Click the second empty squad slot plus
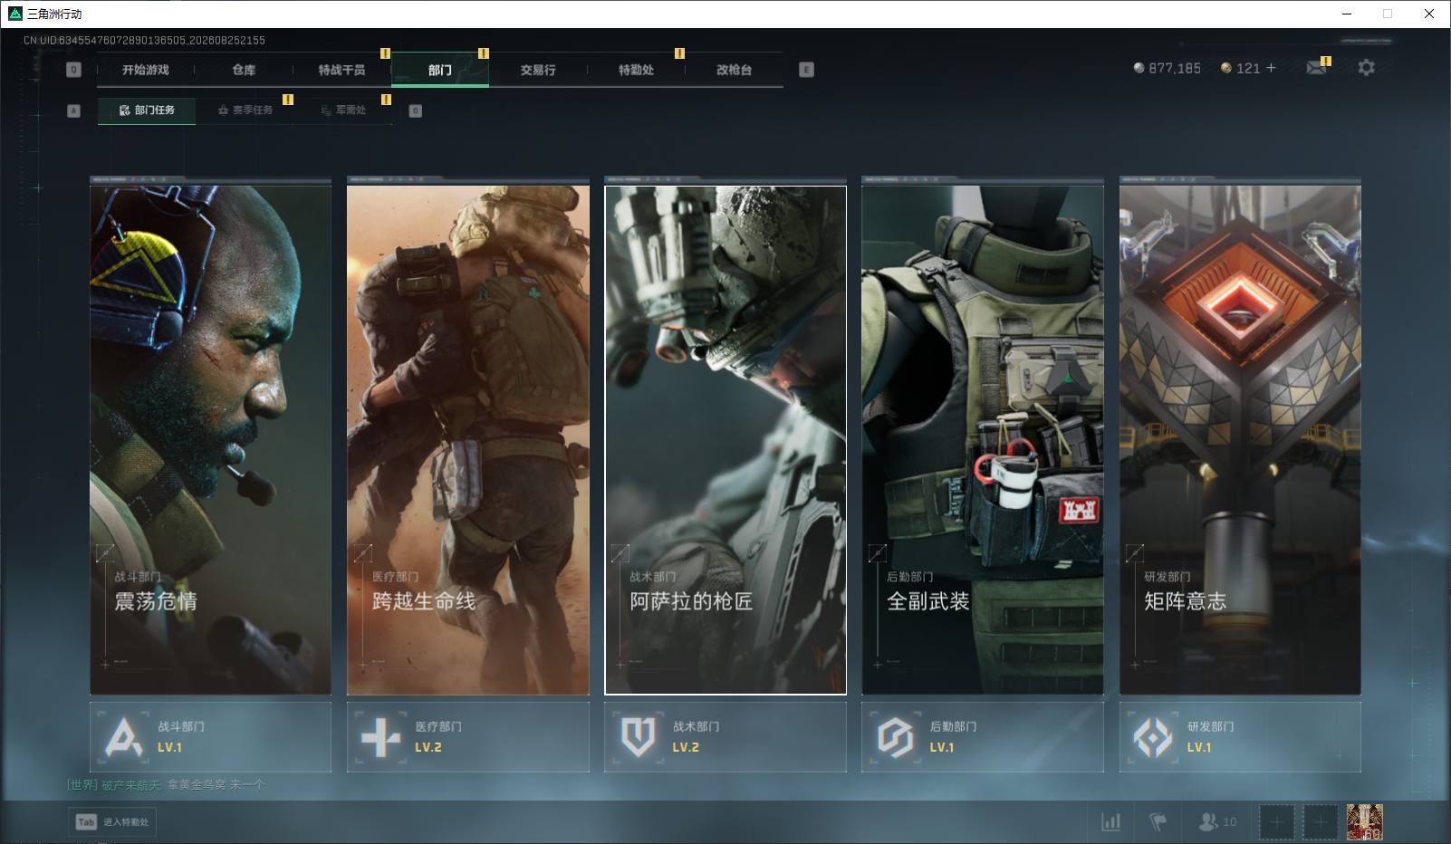Screen dimensions: 1451x844 click(1321, 822)
